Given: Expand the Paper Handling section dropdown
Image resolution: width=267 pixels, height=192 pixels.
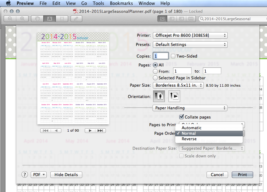Looking at the screenshot, I should pos(190,108).
